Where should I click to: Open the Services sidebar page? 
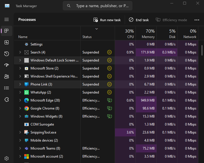point(7,100)
